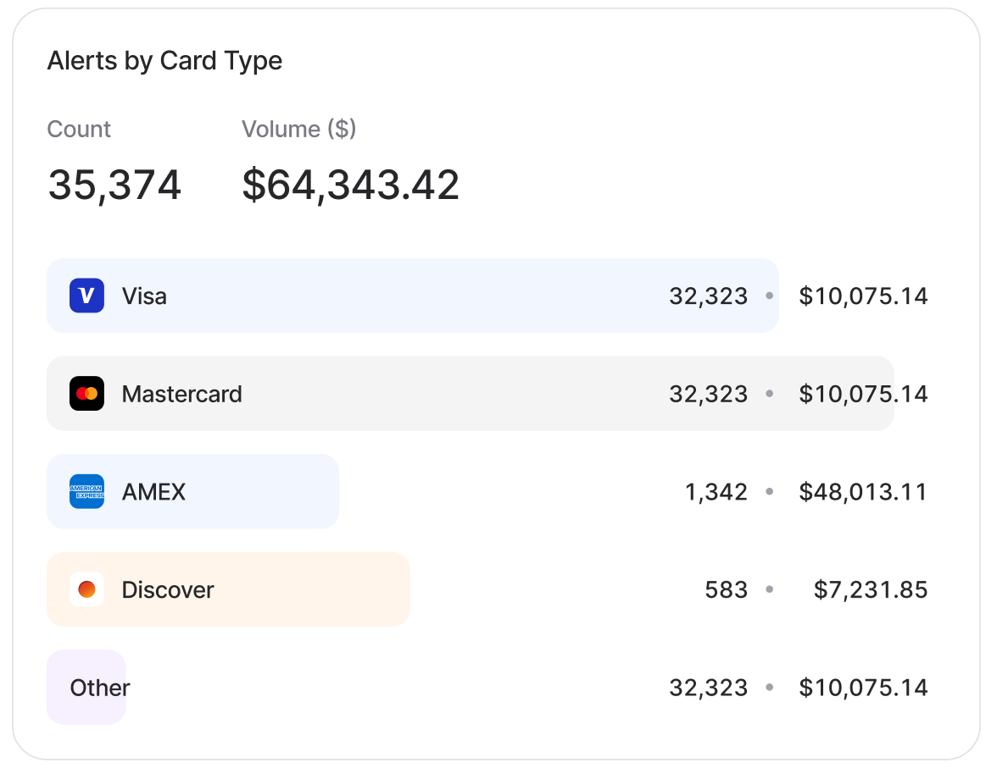
Task: Select the Mastercard row label
Action: 181,395
